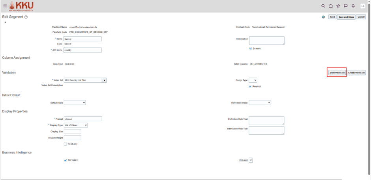Toggle the BI Enabled checkbox
Screen dimensions: 371x180
pyautogui.click(x=66, y=160)
